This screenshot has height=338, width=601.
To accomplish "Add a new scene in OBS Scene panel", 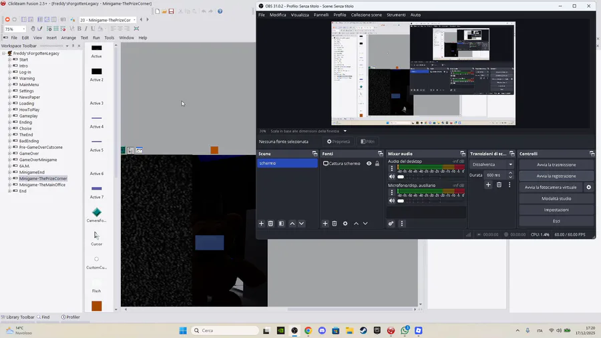I will point(261,223).
